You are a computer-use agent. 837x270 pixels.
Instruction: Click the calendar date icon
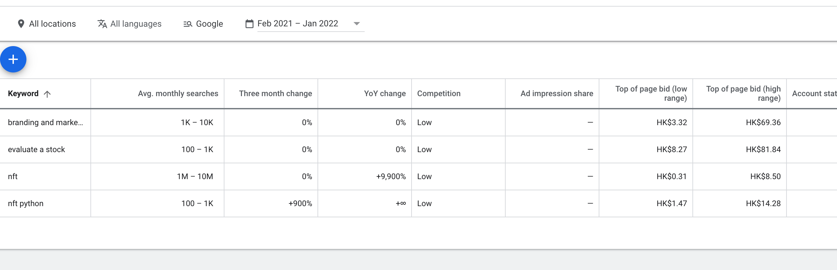[250, 24]
